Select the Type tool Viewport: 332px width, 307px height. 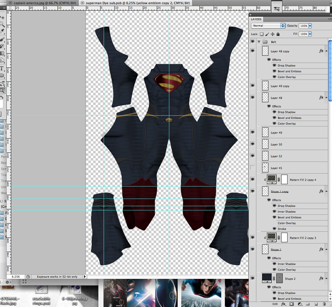pyautogui.click(x=2, y=68)
